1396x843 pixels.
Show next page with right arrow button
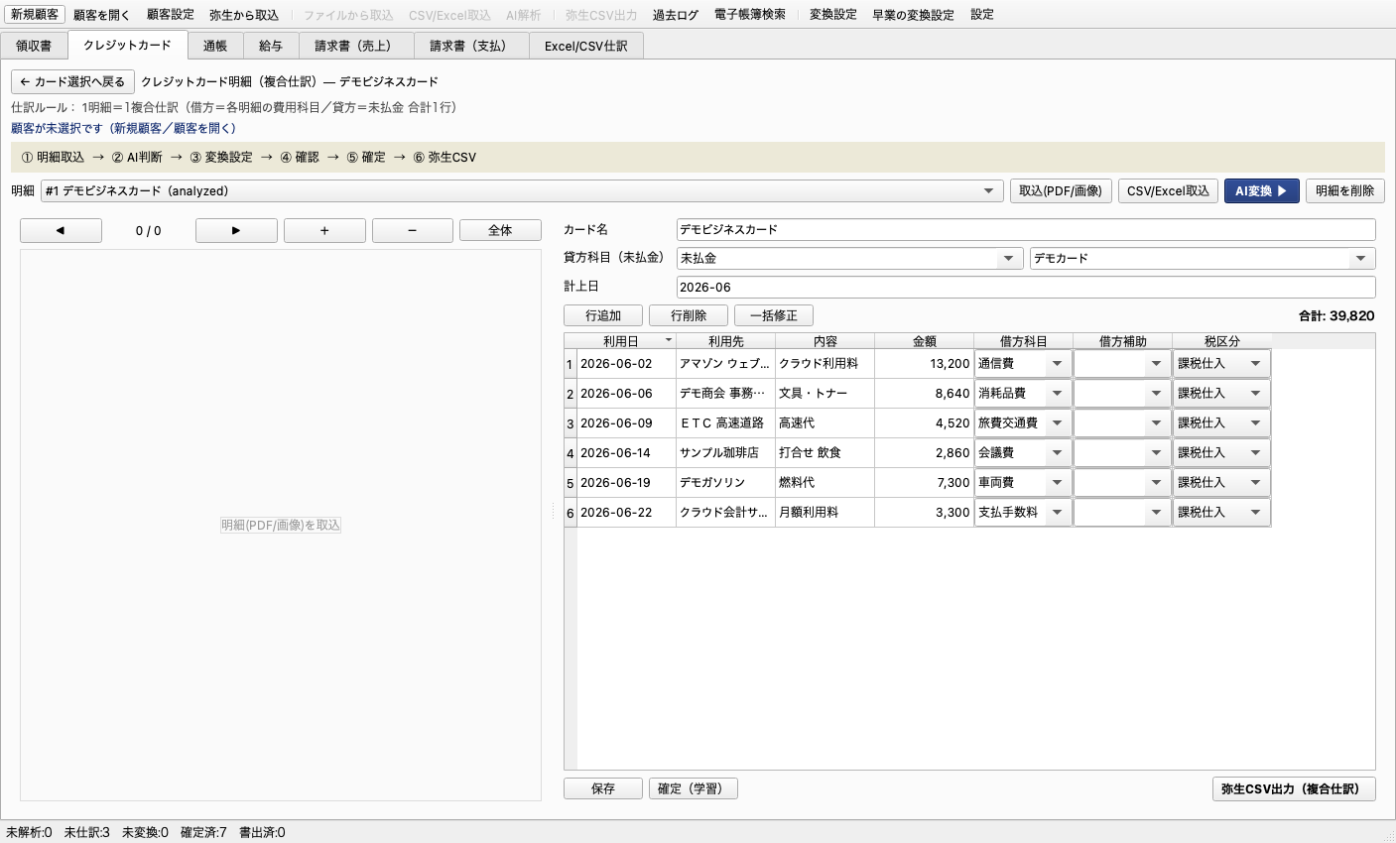(236, 230)
